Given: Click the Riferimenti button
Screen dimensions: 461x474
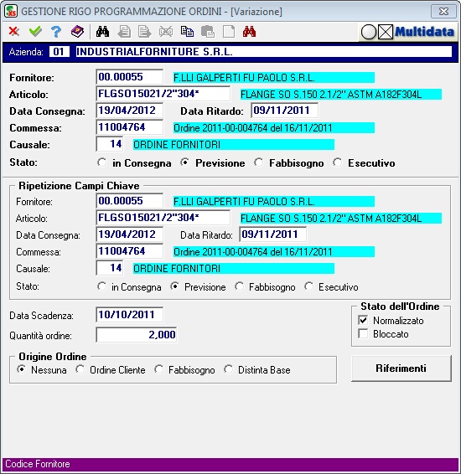Looking at the screenshot, I should (x=401, y=368).
